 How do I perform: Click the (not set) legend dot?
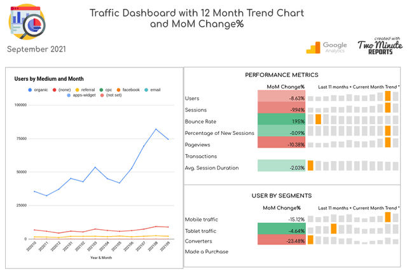click(102, 95)
